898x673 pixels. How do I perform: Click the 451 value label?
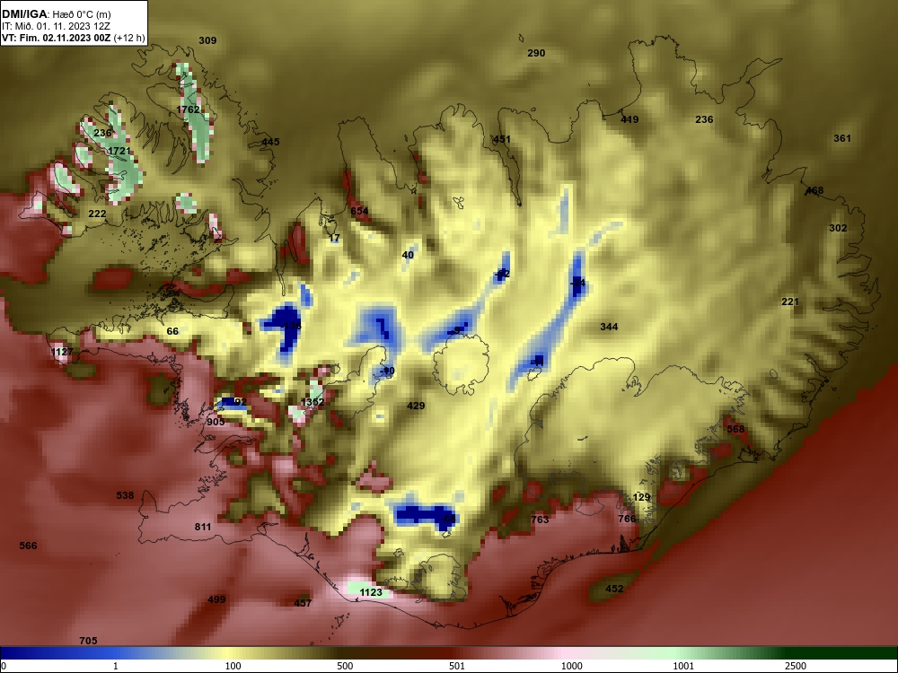[502, 139]
